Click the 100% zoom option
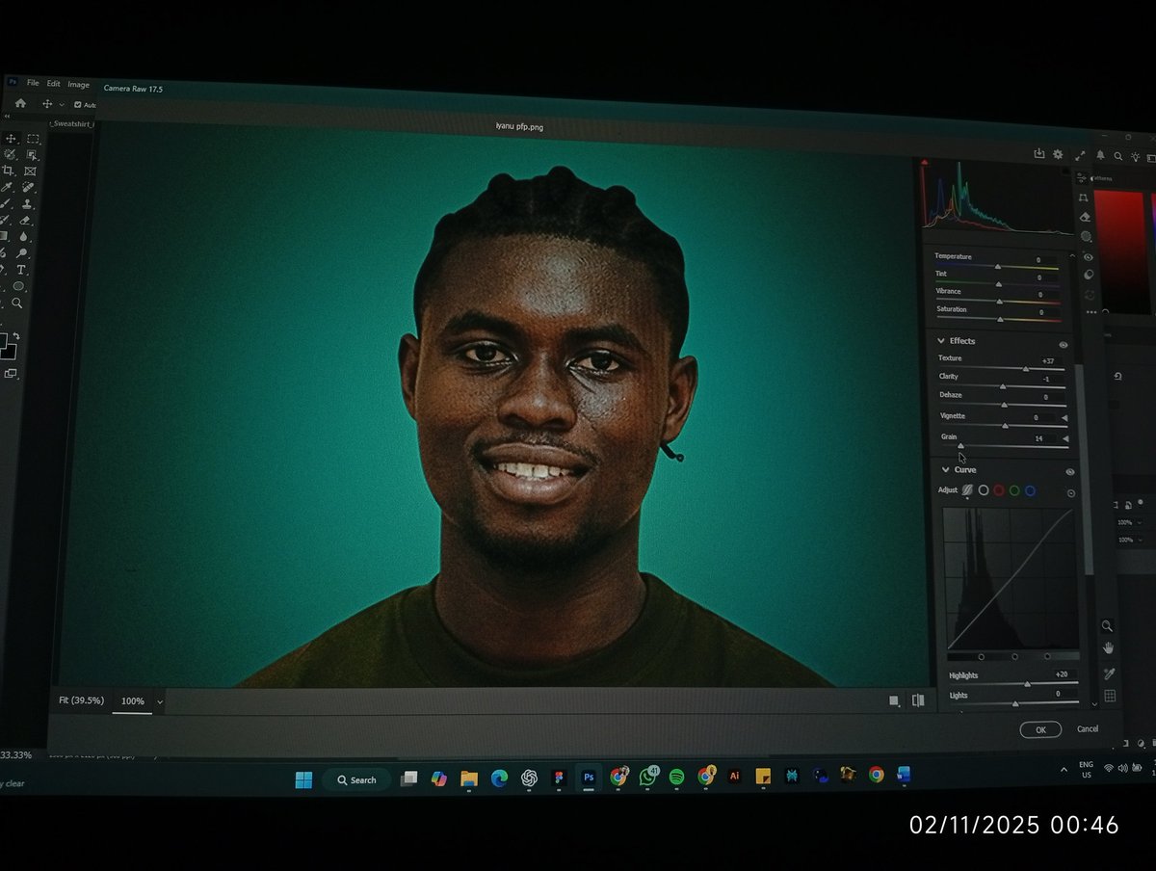 point(132,701)
